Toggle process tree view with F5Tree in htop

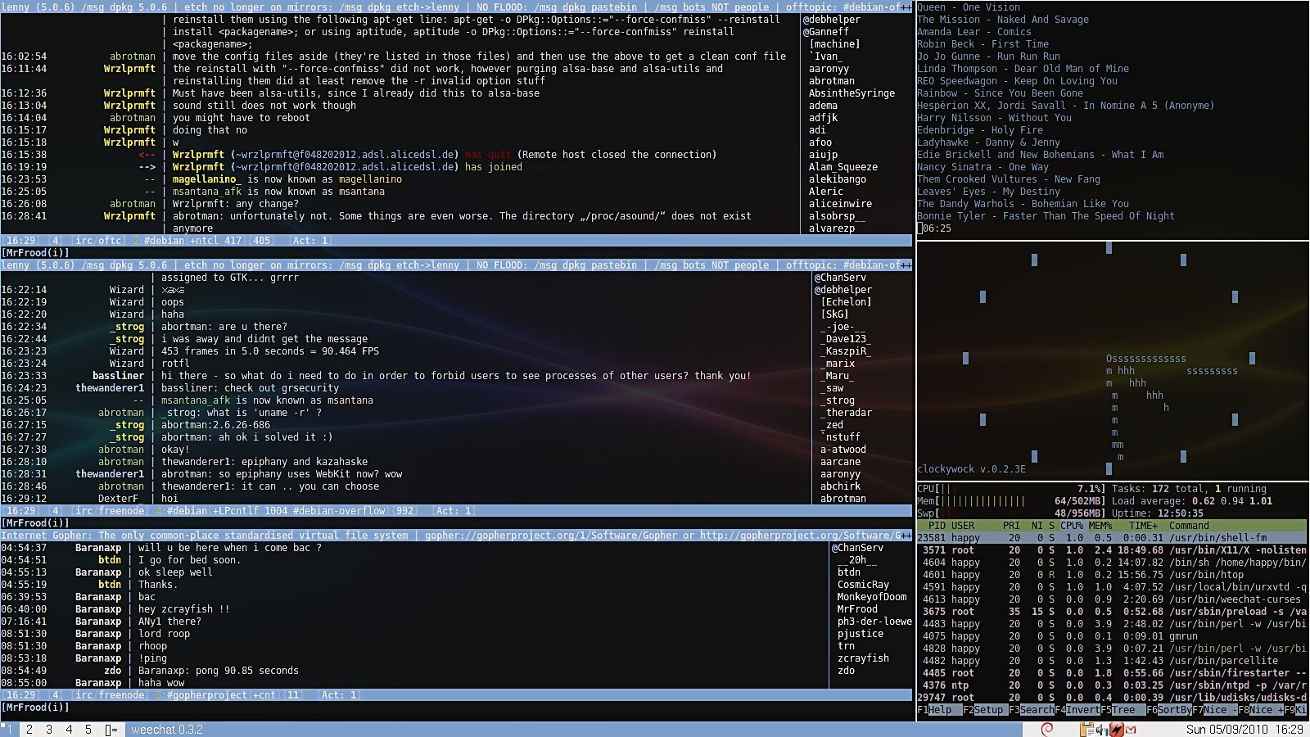pyautogui.click(x=1121, y=711)
